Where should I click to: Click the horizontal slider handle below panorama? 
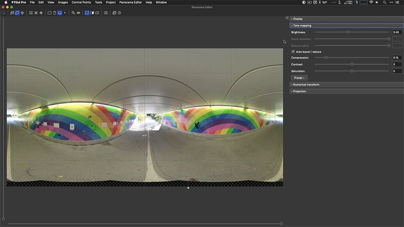click(281, 224)
